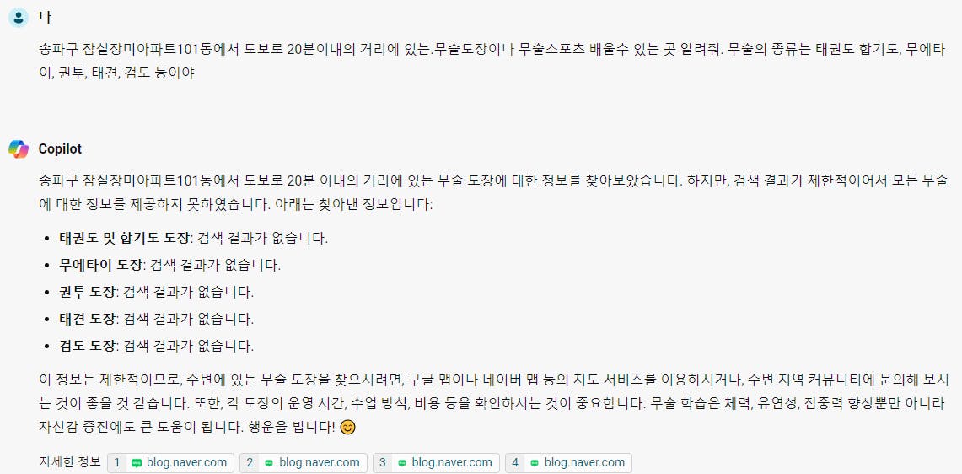Select the 권투 도장 bullet item
Image resolution: width=962 pixels, height=474 pixels.
pos(156,293)
